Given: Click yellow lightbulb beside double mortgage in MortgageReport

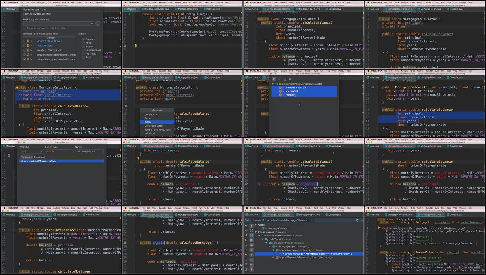Looking at the screenshot, I should [x=379, y=228].
